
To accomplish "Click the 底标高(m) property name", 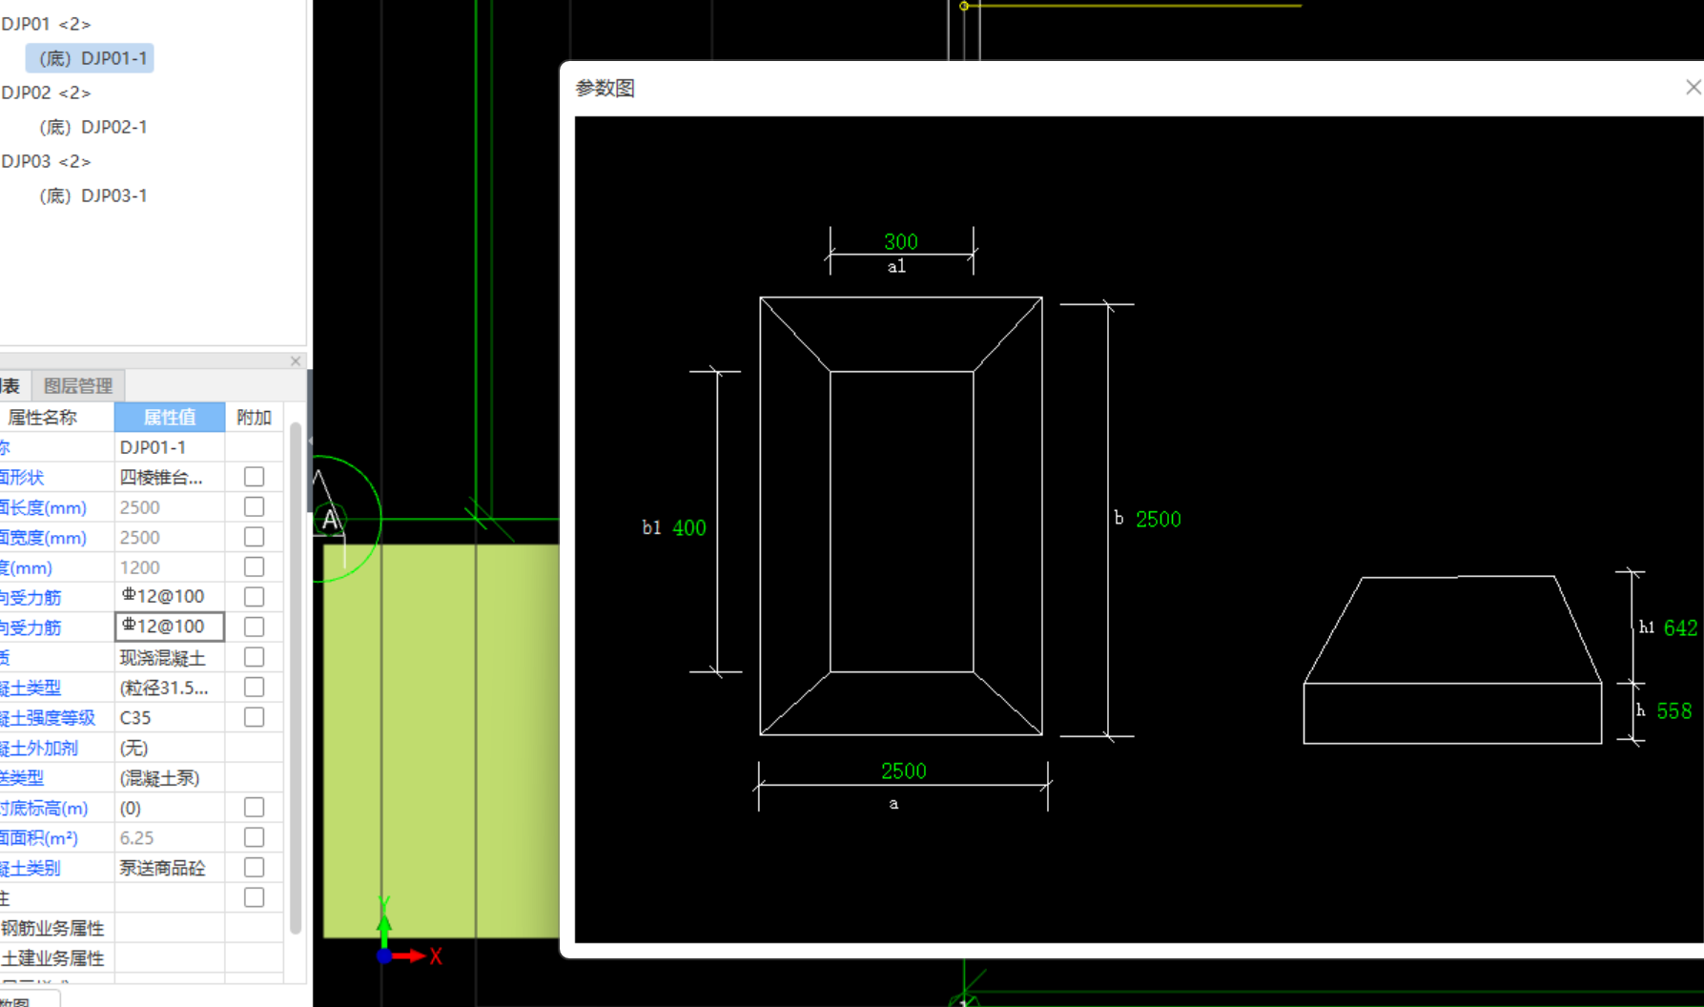I will pyautogui.click(x=44, y=808).
